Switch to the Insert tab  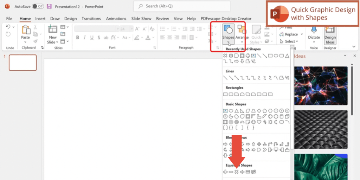[40, 19]
